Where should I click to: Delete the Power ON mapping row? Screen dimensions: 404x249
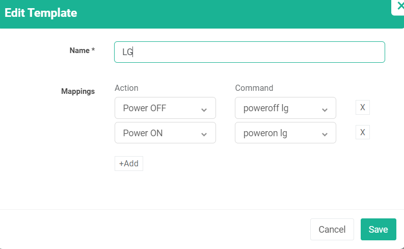click(362, 133)
